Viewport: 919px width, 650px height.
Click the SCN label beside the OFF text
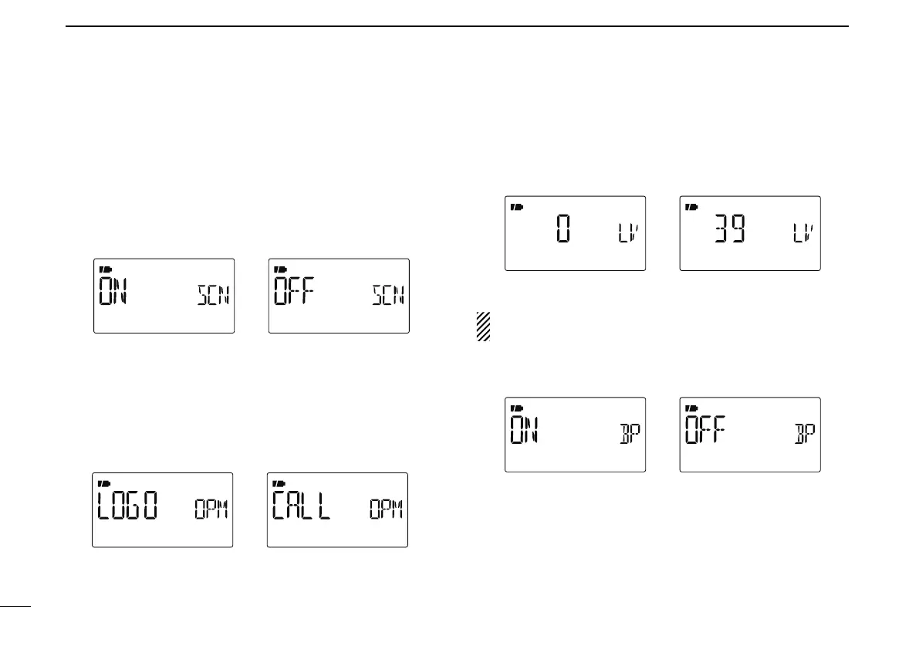tap(388, 296)
